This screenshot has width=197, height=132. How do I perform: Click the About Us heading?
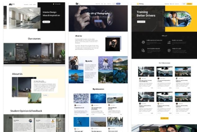point(17,74)
